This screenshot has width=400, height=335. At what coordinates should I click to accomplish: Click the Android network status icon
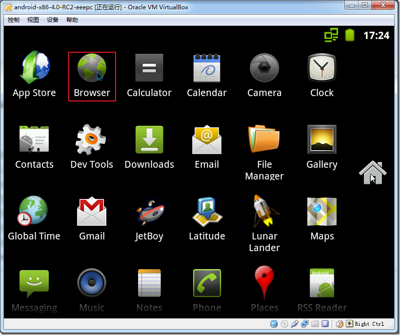pyautogui.click(x=331, y=35)
